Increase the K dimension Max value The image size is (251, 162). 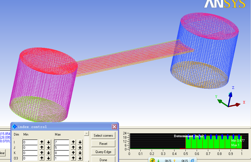coord(73,153)
